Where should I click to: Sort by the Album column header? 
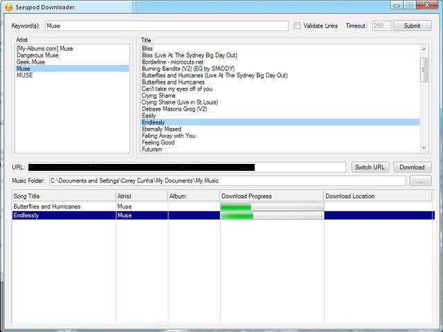pos(194,196)
